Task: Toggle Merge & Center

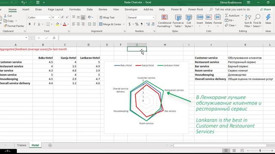Action: pos(110,24)
